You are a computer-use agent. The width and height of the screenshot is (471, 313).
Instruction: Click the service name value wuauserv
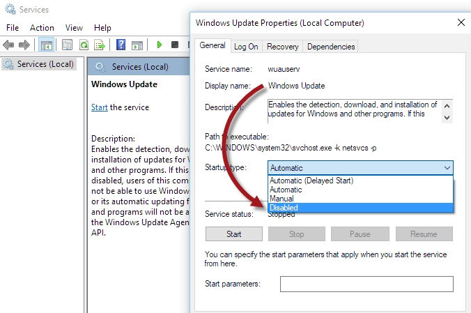coord(284,69)
